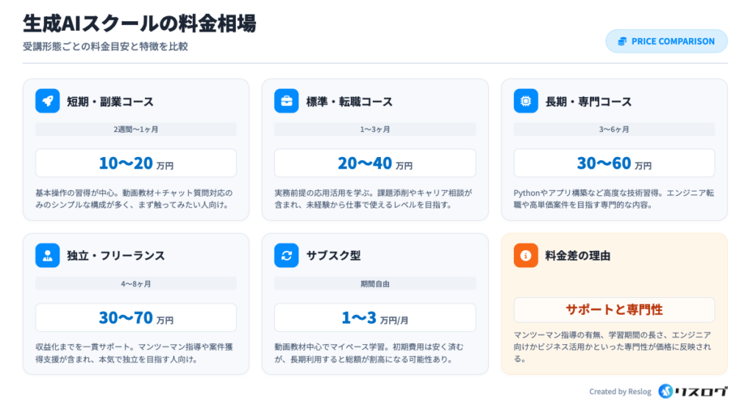This screenshot has height=408, width=753.
Task: Select the 30〜60 万円 price box
Action: click(614, 163)
